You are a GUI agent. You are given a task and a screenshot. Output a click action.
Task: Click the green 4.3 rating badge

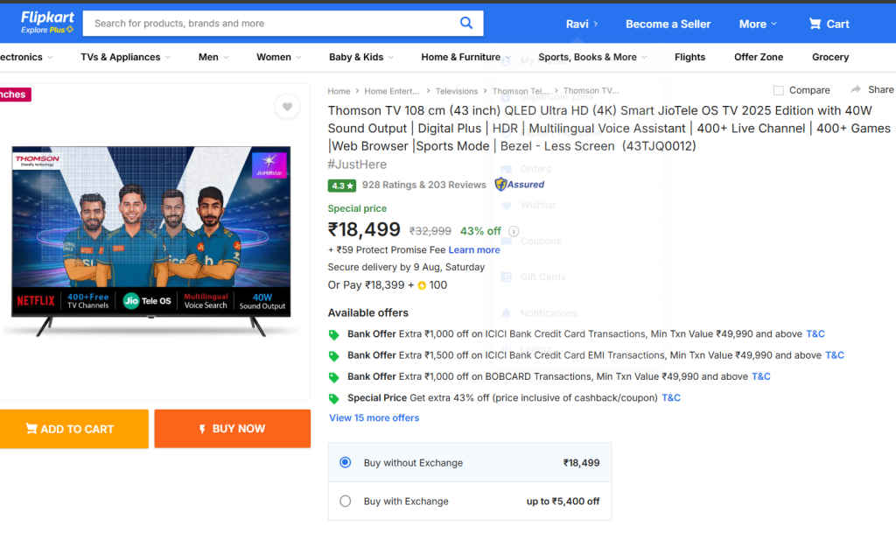coord(339,185)
